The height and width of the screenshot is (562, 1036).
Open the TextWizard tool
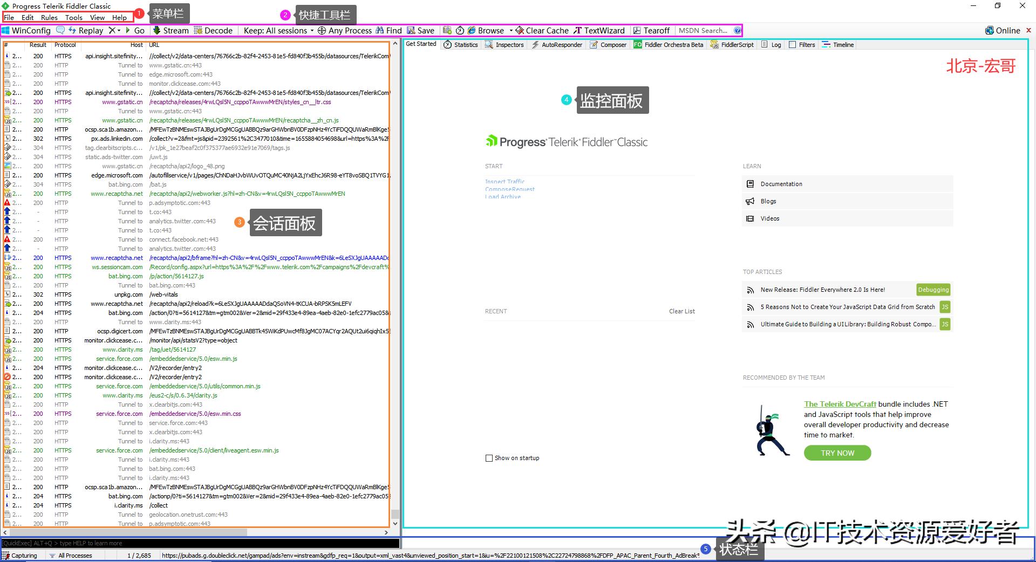point(599,31)
